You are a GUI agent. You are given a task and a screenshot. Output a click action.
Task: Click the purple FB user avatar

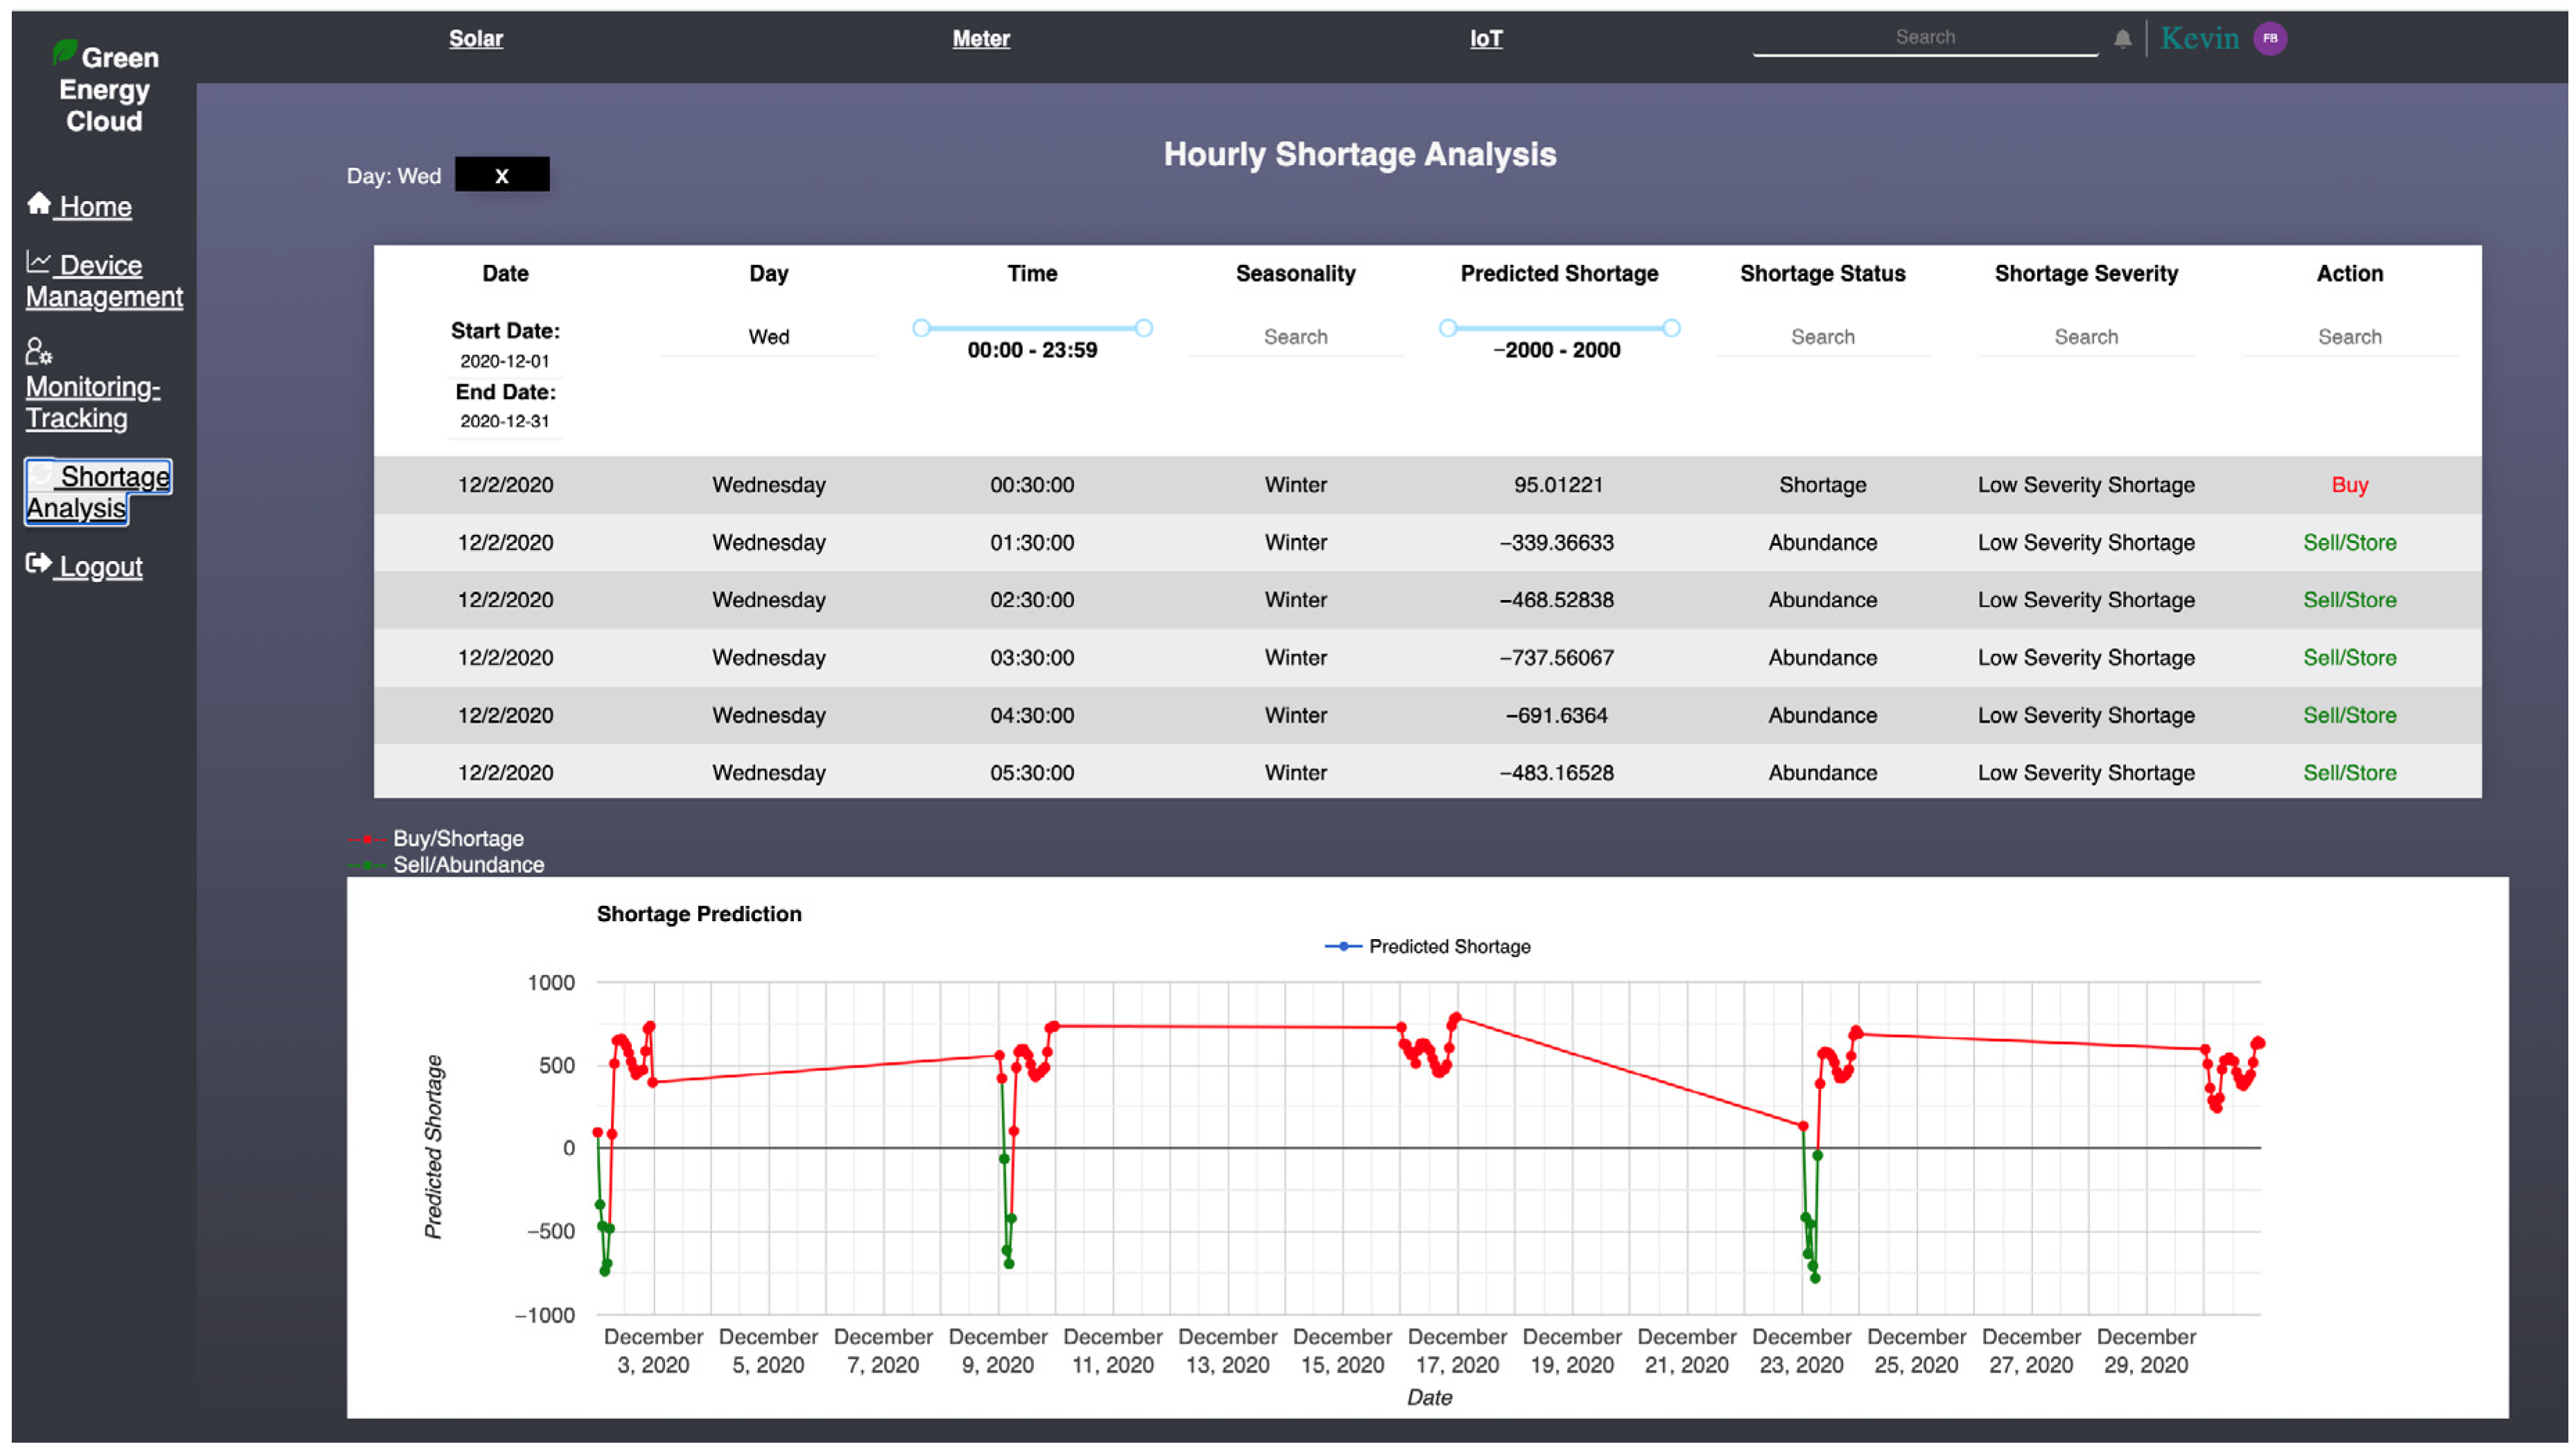click(2270, 38)
